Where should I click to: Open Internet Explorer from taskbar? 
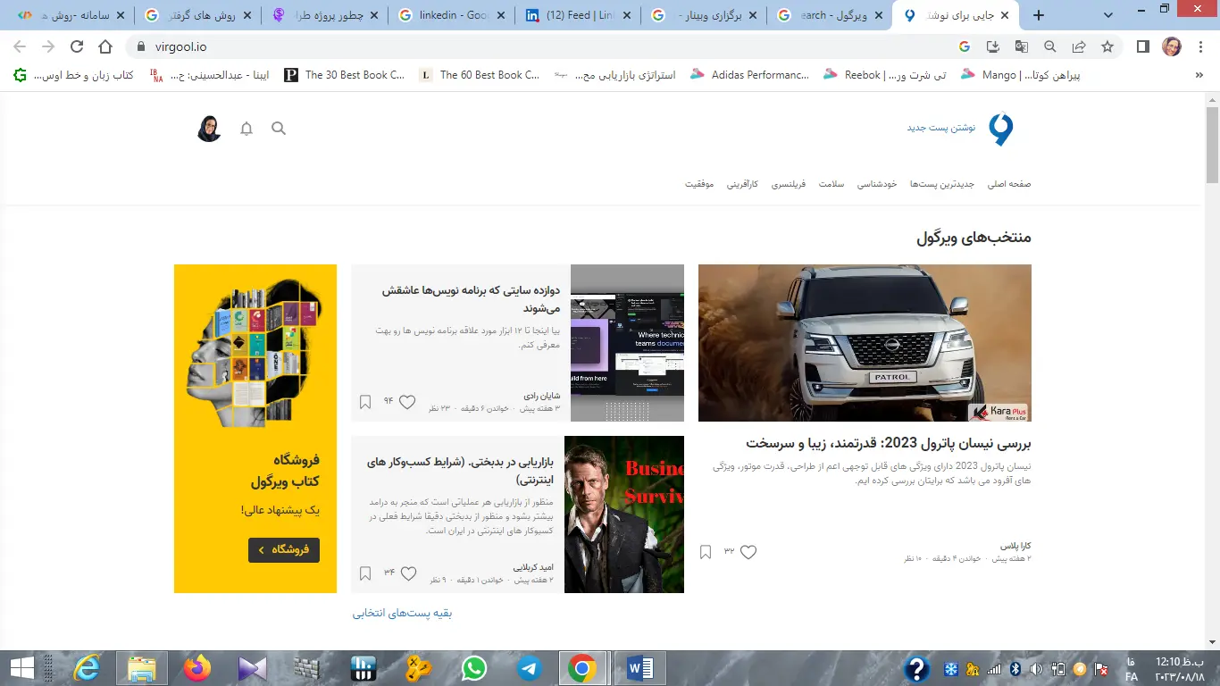point(88,668)
